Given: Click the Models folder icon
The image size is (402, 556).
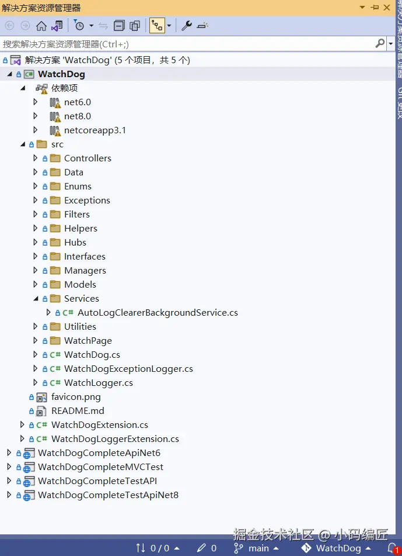Looking at the screenshot, I should [55, 284].
